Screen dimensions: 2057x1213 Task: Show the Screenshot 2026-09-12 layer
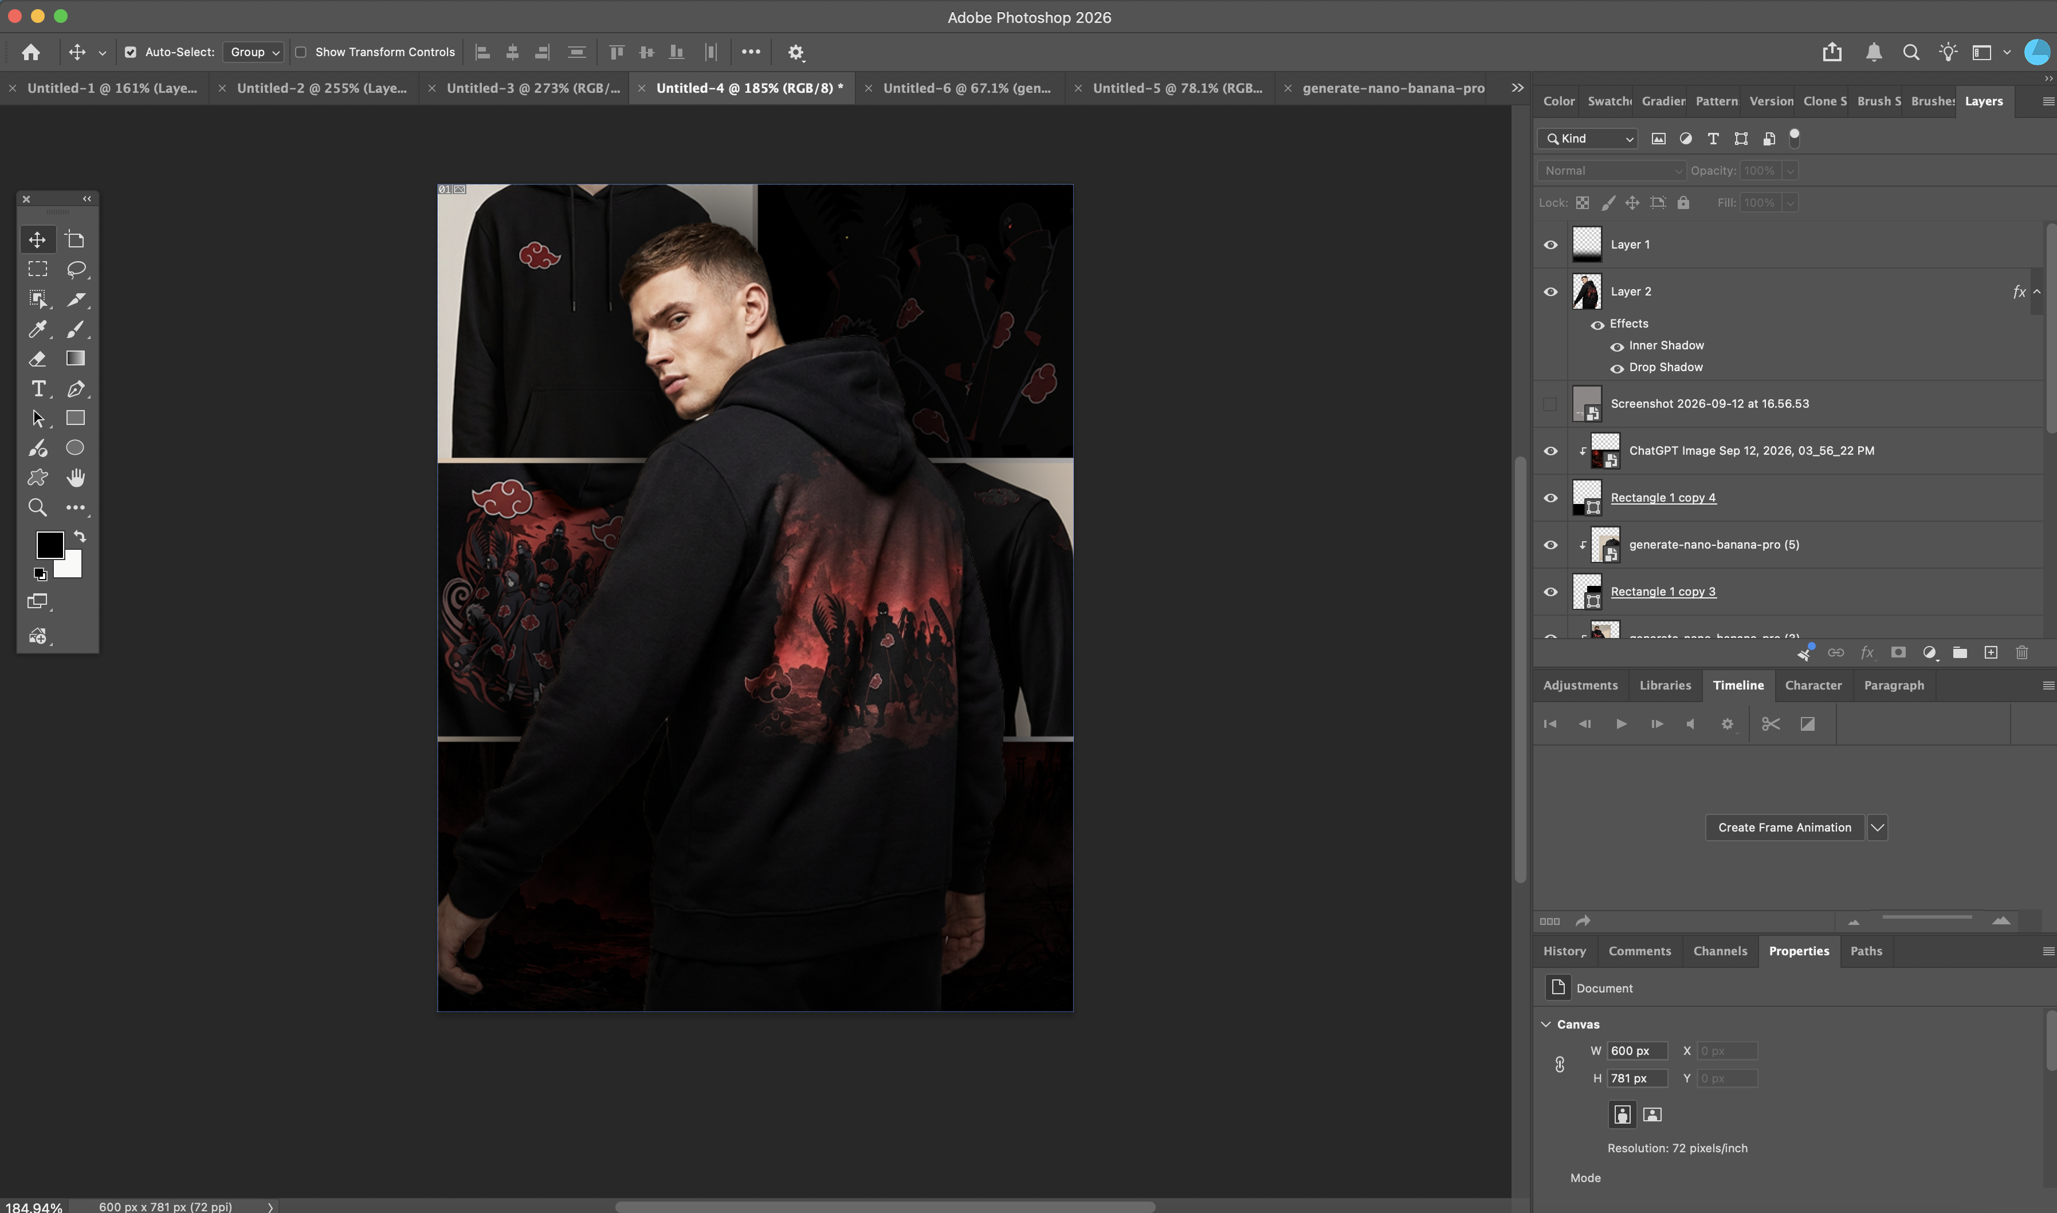click(x=1550, y=404)
